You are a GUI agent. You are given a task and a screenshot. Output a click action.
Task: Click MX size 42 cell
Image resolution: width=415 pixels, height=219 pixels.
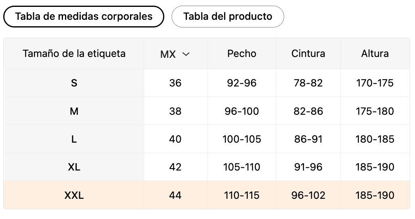point(176,167)
